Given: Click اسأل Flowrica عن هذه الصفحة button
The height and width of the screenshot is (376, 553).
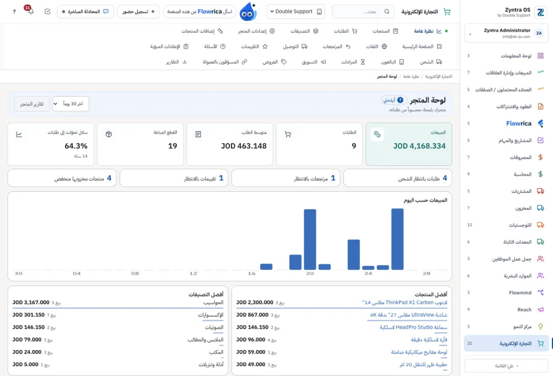Looking at the screenshot, I should tap(200, 12).
